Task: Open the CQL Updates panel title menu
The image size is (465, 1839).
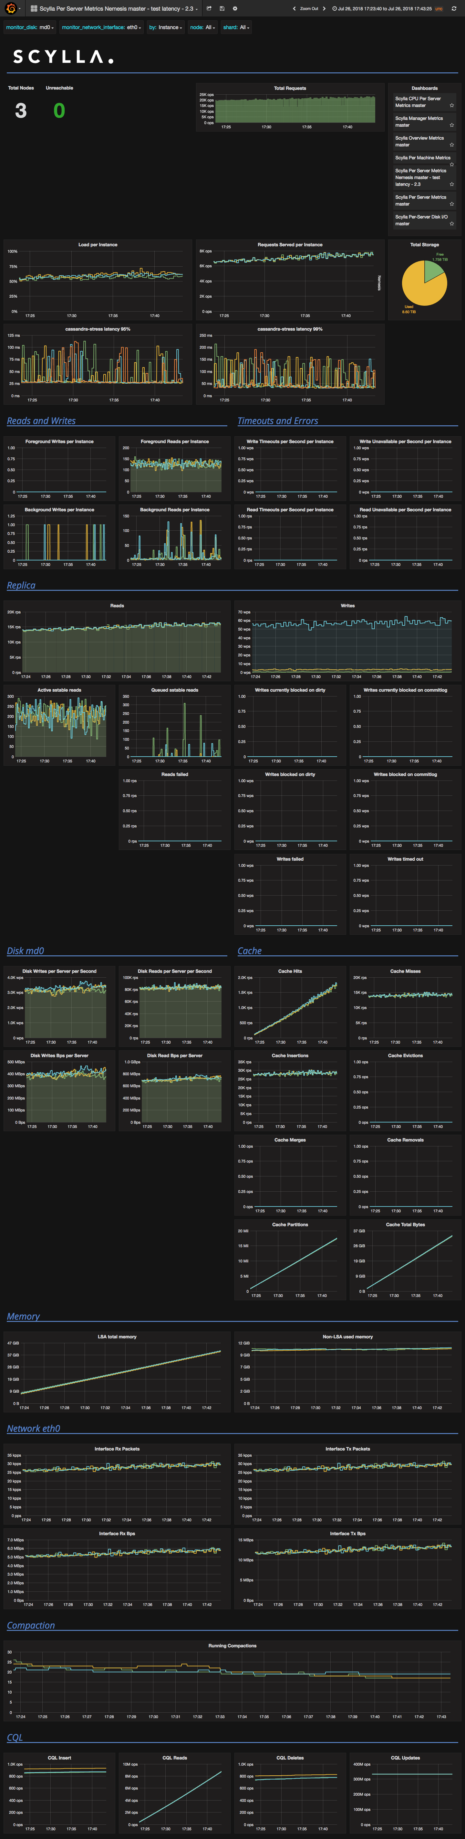Action: 405,1758
